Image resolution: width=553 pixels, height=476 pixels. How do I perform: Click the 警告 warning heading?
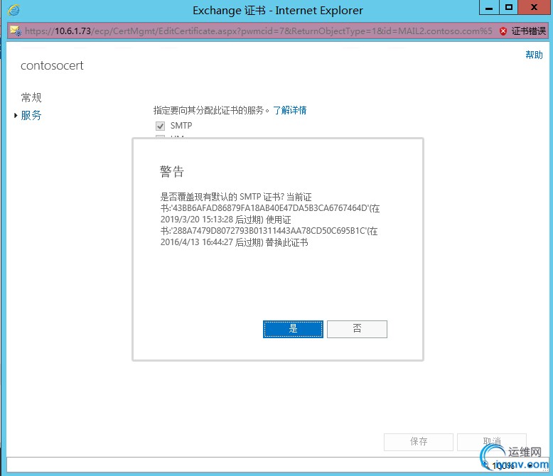(x=172, y=171)
